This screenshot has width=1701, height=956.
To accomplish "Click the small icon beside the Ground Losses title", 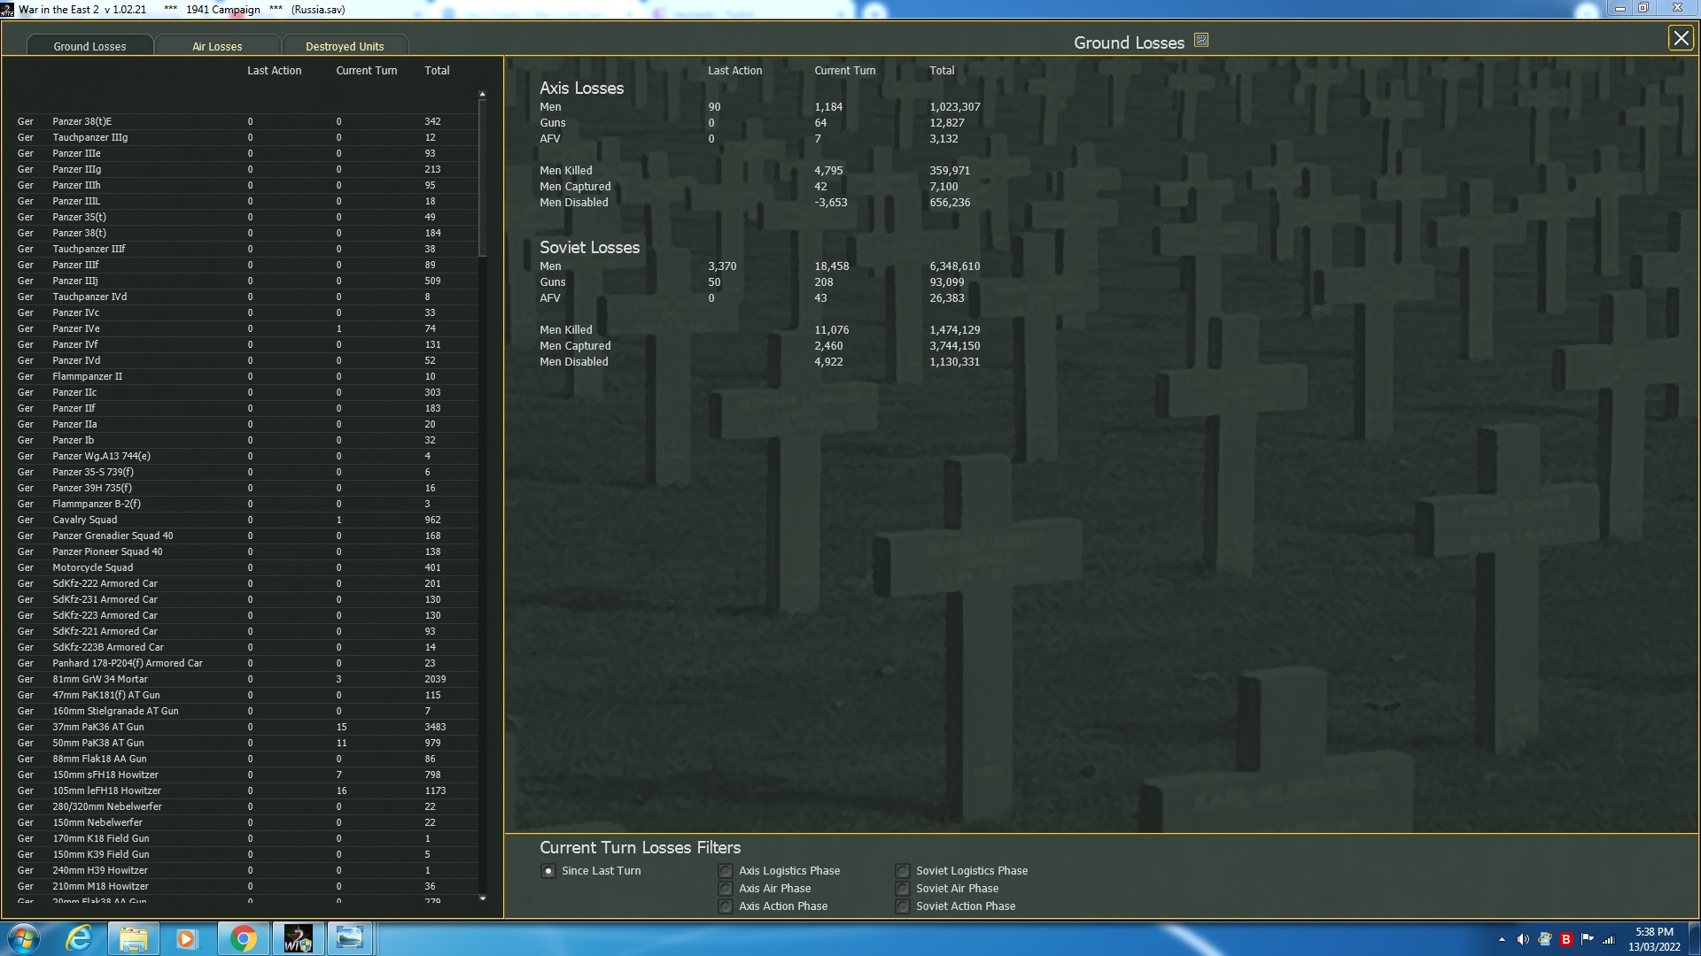I will pyautogui.click(x=1201, y=40).
